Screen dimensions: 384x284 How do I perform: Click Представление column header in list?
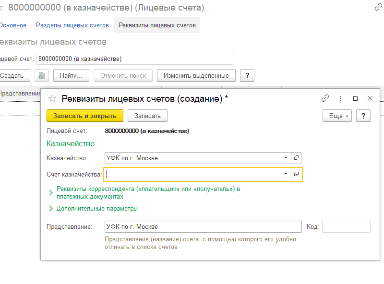tap(20, 93)
